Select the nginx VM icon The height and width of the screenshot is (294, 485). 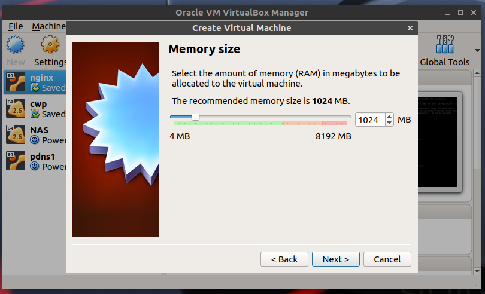tap(16, 82)
